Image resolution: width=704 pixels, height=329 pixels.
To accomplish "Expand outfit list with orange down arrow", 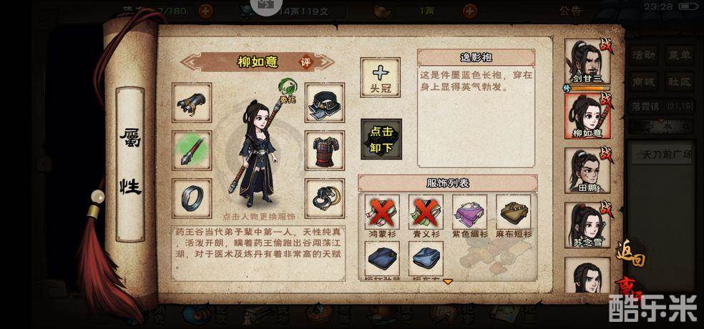I will point(448,281).
